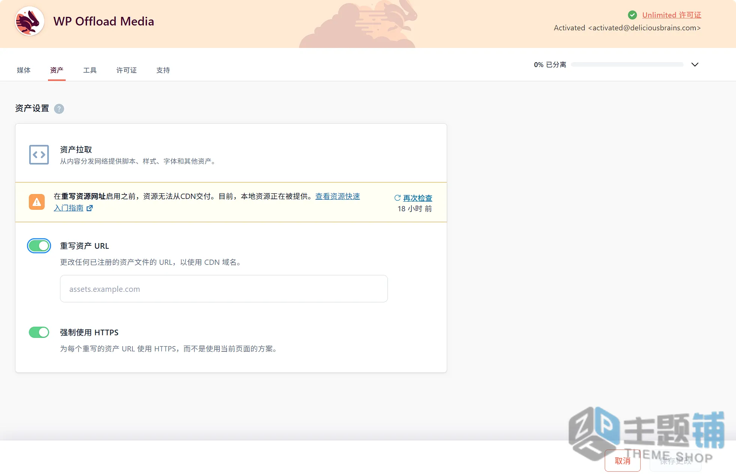Switch to the 媒体 tab
This screenshot has width=736, height=475.
point(24,70)
